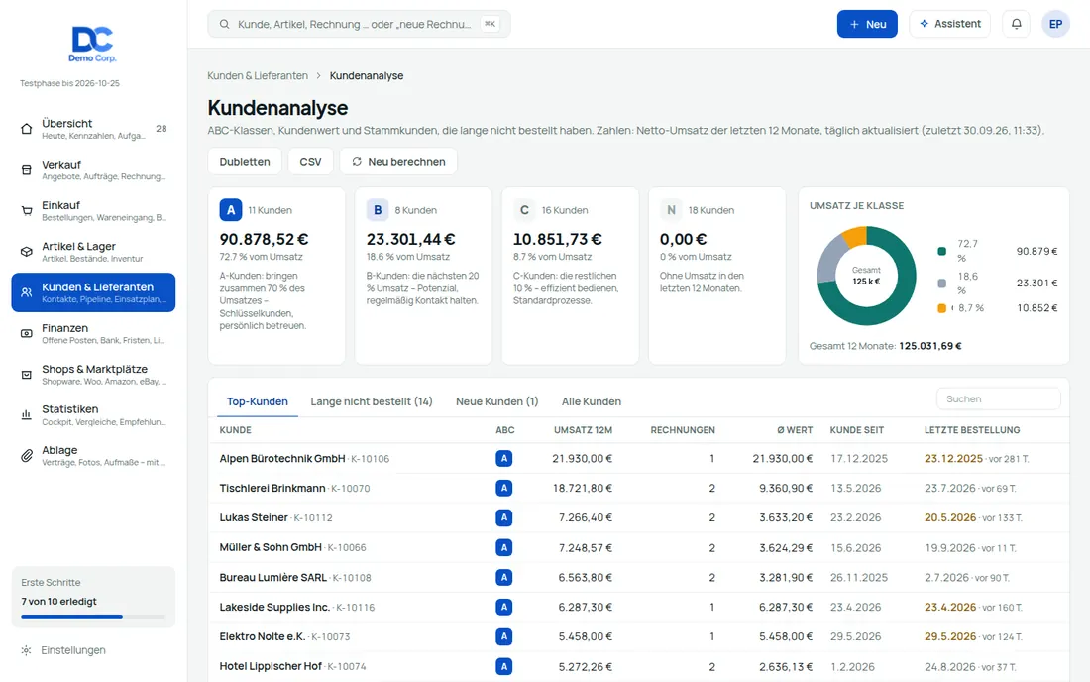Click the A class badge card icon

coord(231,210)
